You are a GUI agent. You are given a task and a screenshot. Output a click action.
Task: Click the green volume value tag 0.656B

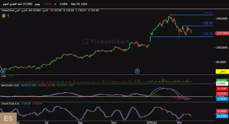tap(222, 81)
